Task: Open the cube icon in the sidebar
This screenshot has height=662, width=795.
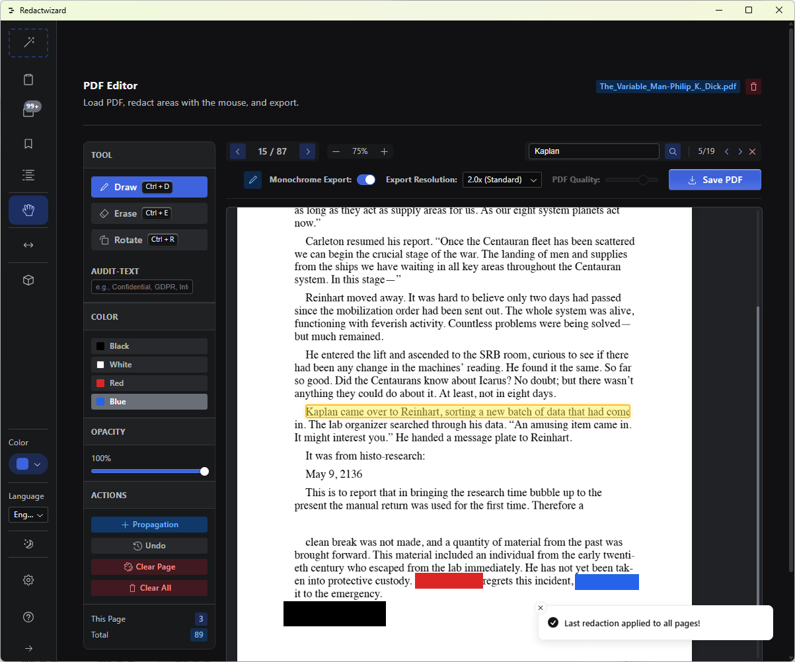Action: (x=28, y=280)
